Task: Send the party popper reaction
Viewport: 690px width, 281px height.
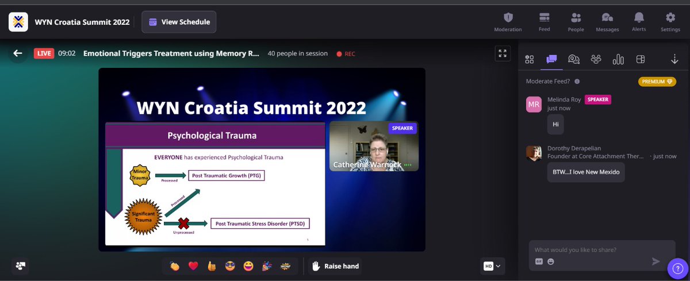Action: click(266, 266)
